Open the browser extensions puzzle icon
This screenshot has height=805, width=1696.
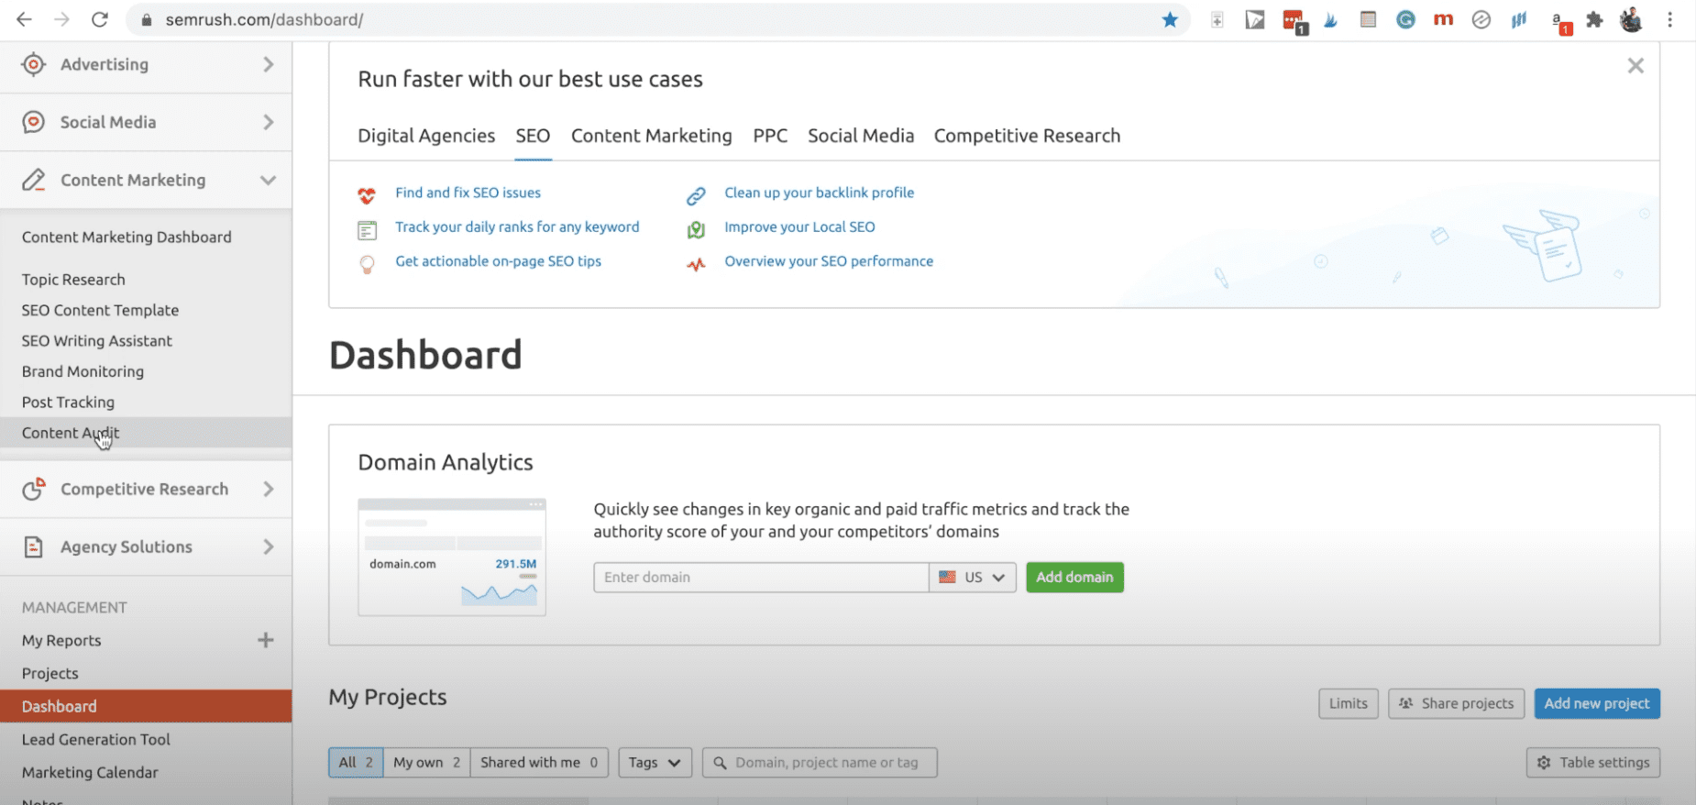click(x=1594, y=19)
